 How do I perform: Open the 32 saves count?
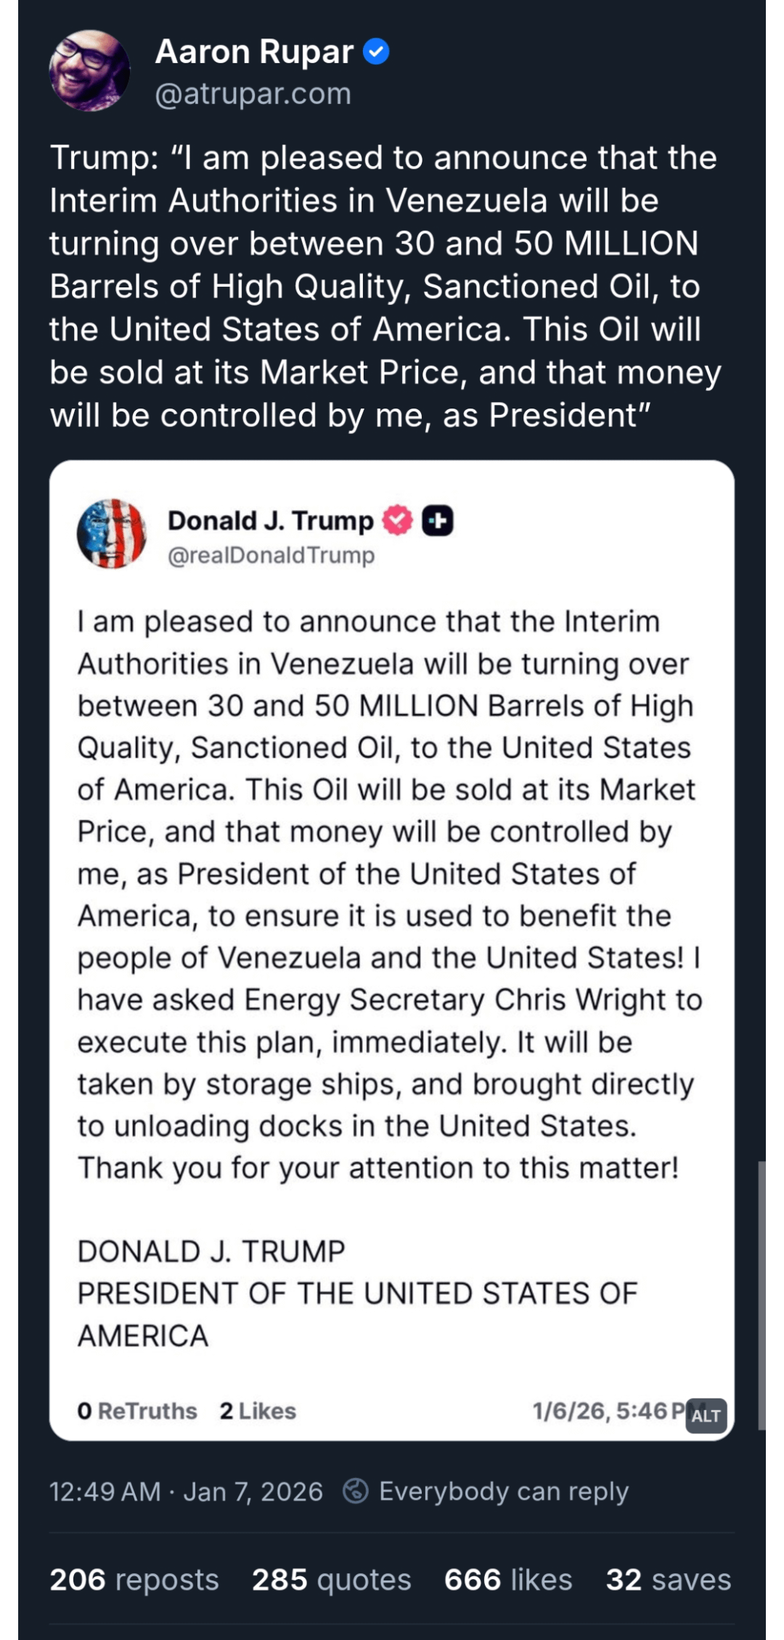pos(668,1580)
